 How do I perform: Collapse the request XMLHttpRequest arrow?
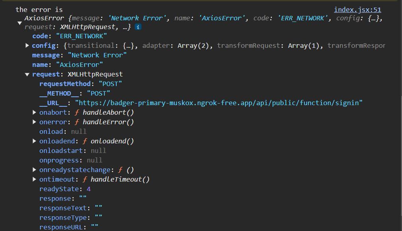[27, 74]
